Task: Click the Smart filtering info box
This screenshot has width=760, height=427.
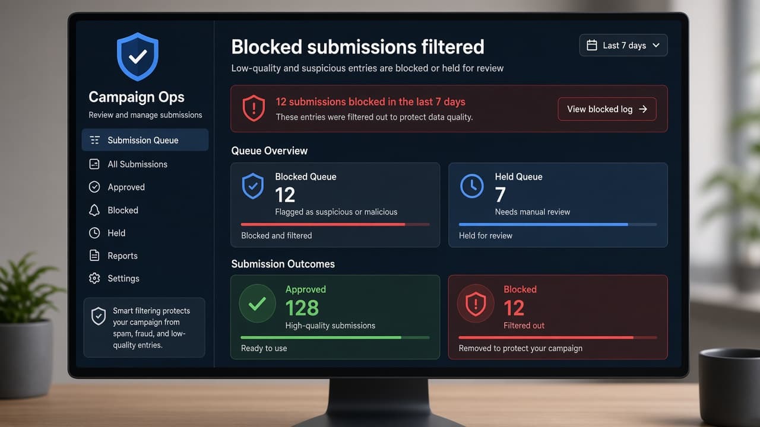Action: (144, 327)
